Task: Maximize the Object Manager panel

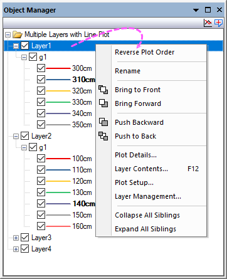Action: tap(208, 10)
